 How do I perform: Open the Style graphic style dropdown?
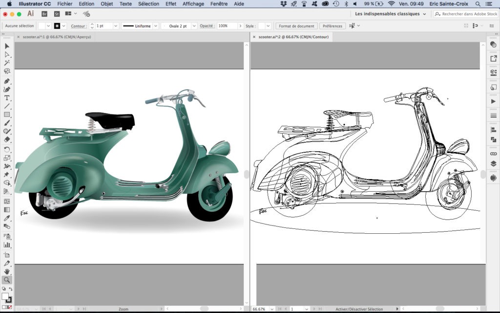click(268, 26)
